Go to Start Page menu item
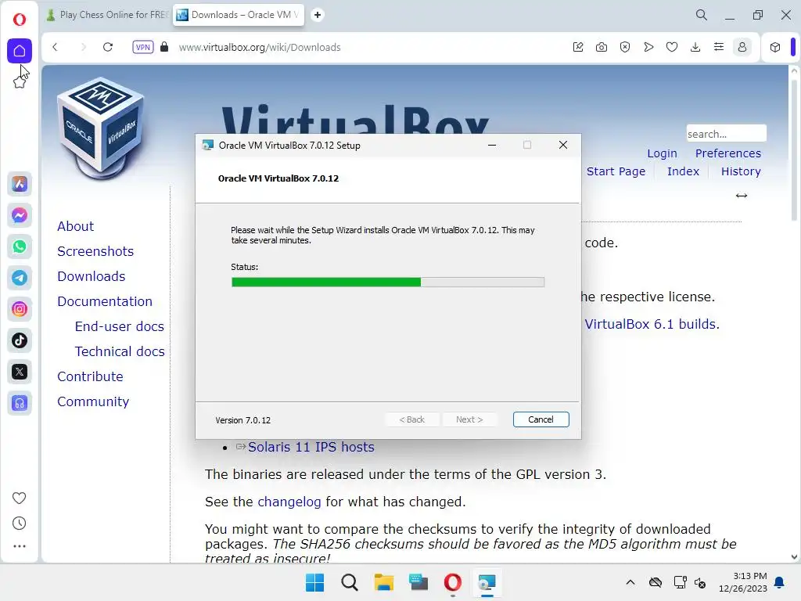This screenshot has height=601, width=801. point(616,171)
